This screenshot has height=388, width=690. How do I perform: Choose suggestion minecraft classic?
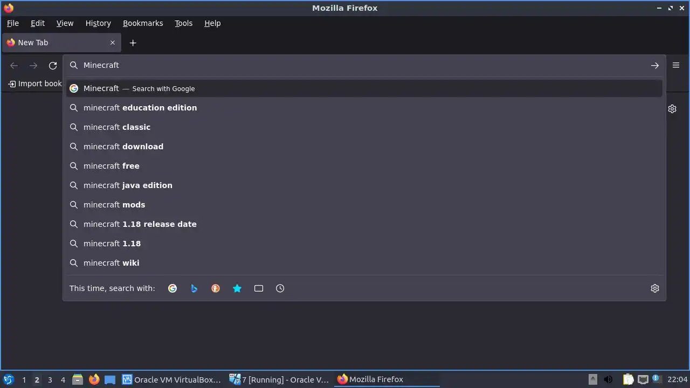click(x=364, y=127)
